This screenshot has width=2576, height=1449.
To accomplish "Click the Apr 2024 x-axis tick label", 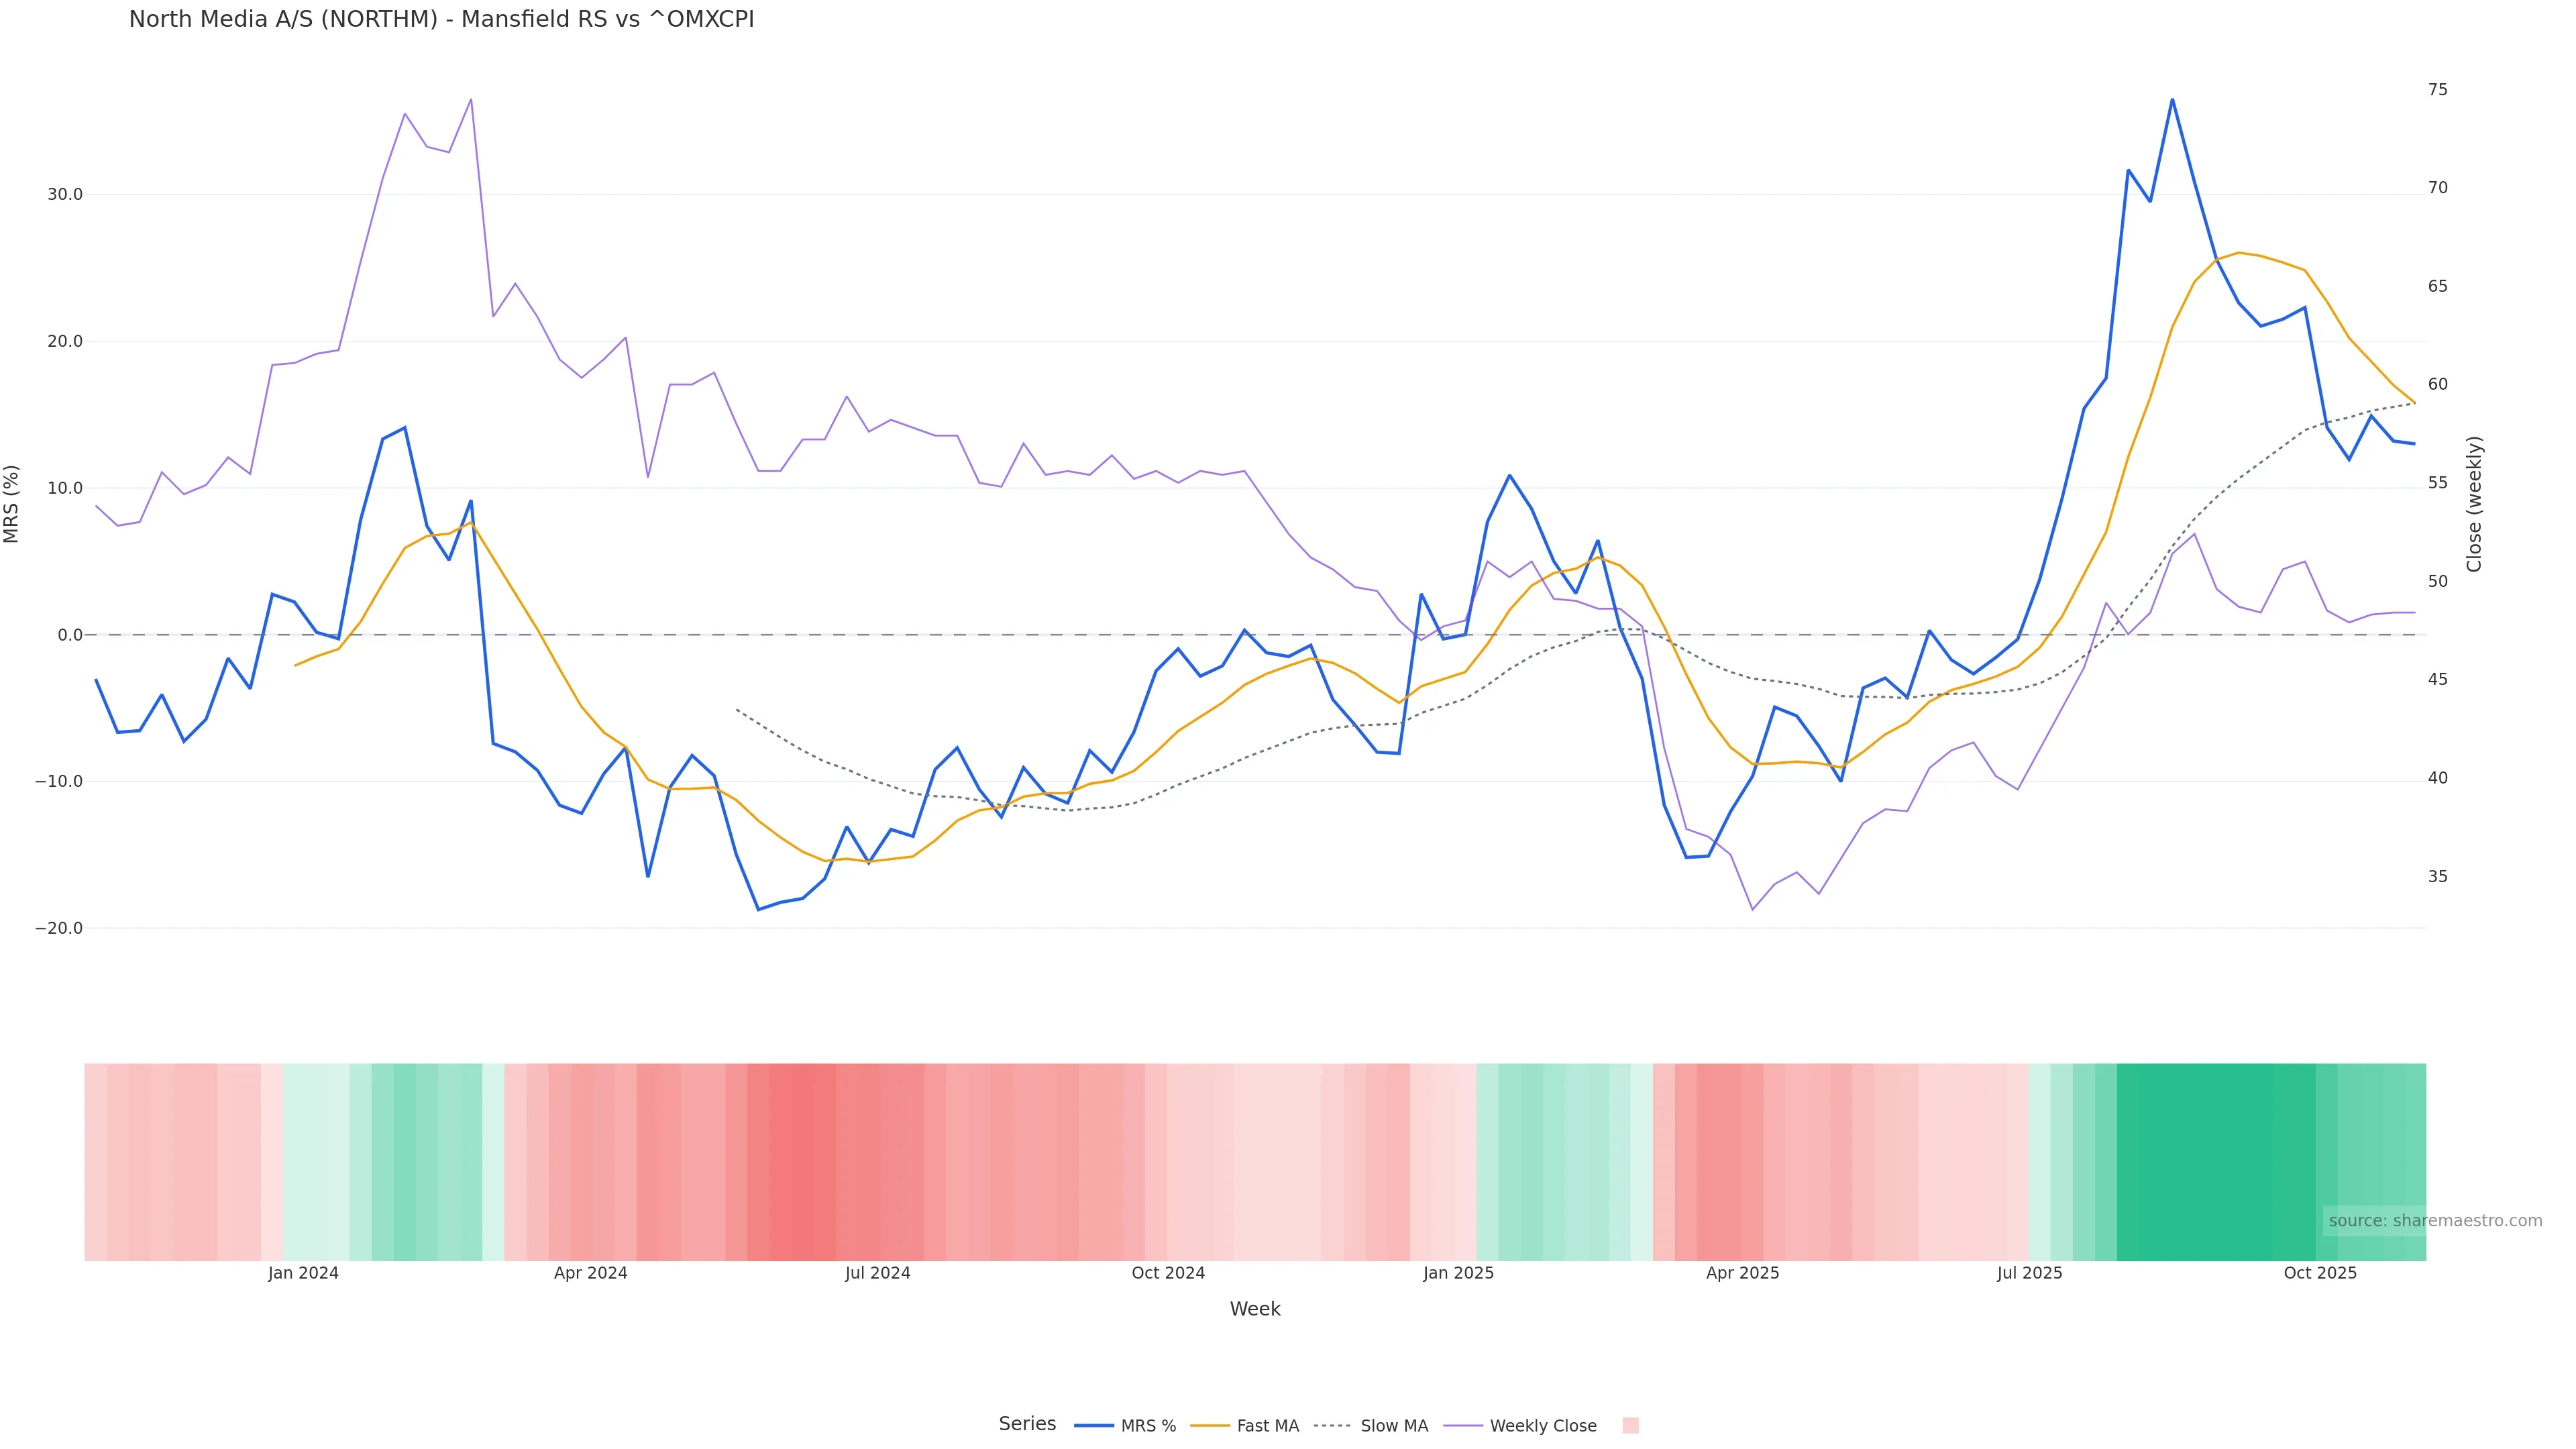I will [x=590, y=1273].
